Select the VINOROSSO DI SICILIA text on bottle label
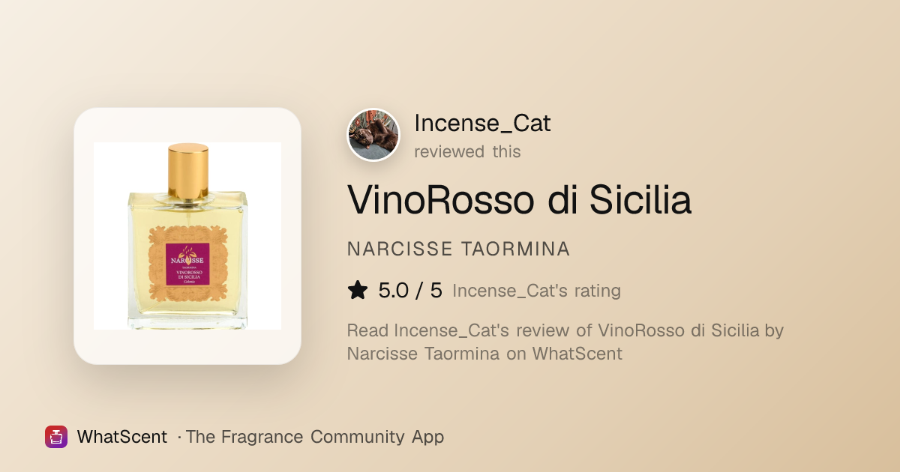The width and height of the screenshot is (900, 472). 187,274
